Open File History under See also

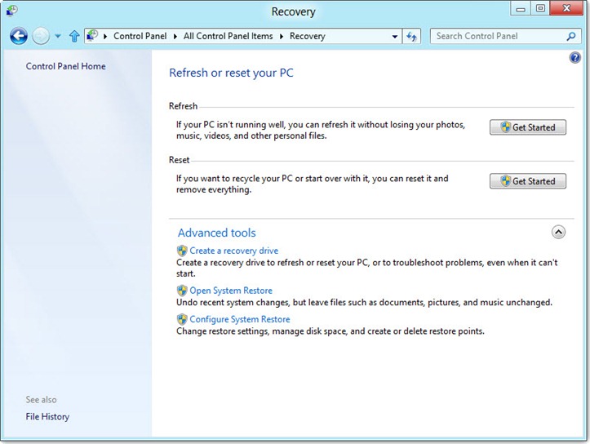click(47, 416)
